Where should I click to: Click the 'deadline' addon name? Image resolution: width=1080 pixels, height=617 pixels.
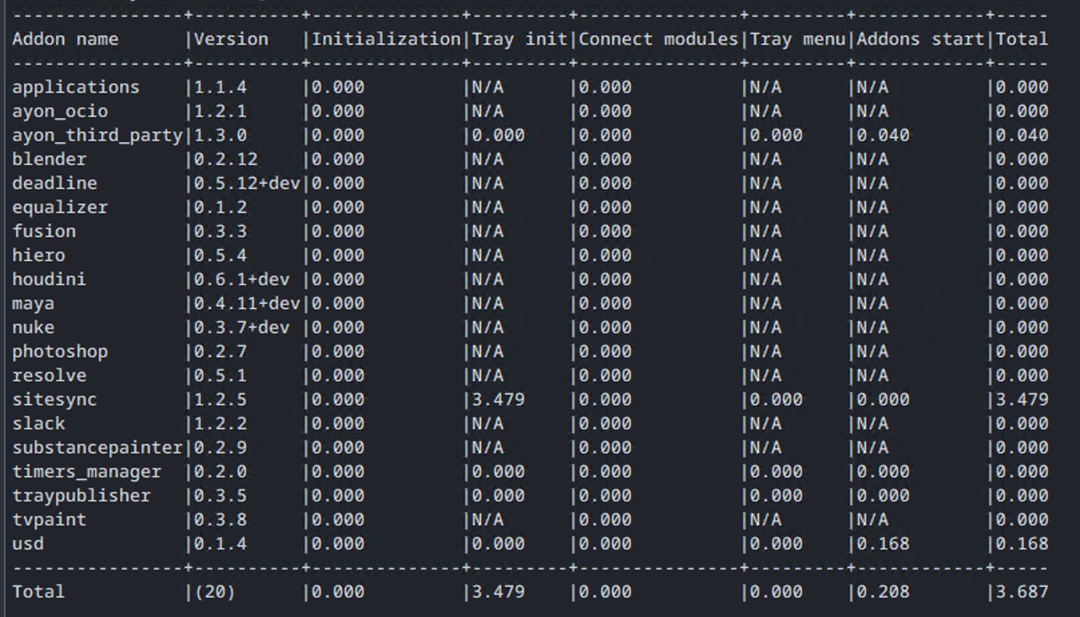pyautogui.click(x=55, y=184)
